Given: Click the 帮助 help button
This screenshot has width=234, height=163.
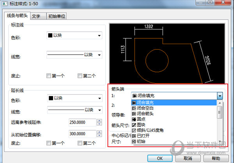Looking at the screenshot, I should coord(216,158).
